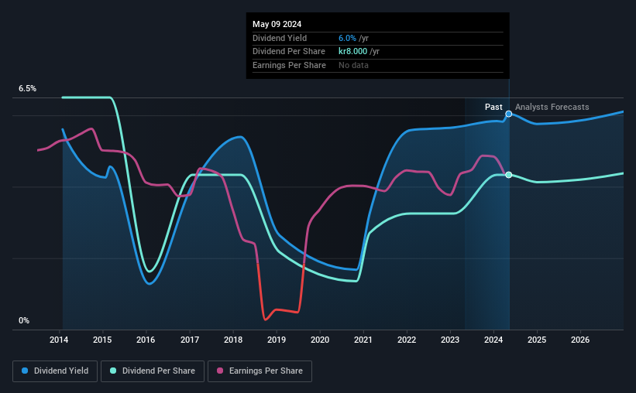Click the 2025 x-axis label
Image resolution: width=636 pixels, height=393 pixels.
[537, 340]
